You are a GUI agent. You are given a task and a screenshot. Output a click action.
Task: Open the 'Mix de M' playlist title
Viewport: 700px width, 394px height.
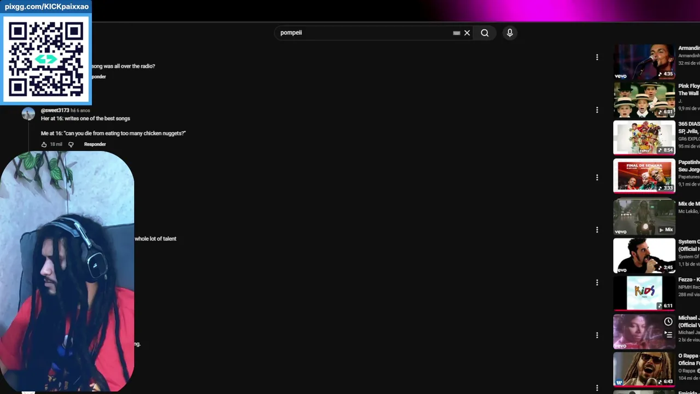coord(689,204)
